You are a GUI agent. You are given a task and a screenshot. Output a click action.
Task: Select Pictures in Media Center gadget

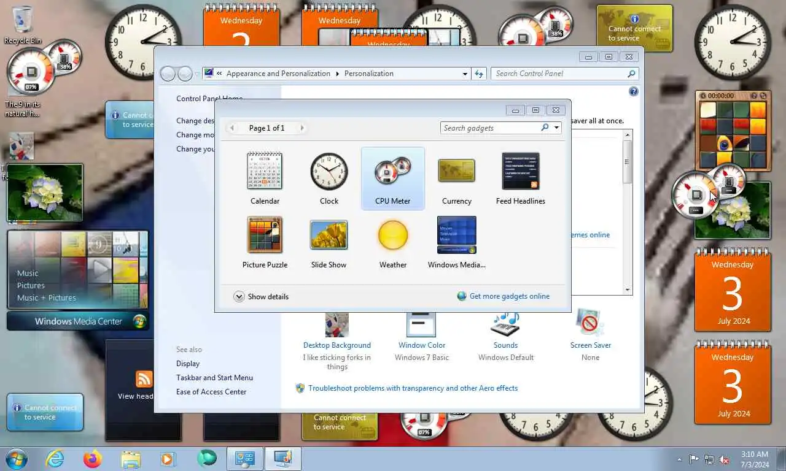point(31,286)
